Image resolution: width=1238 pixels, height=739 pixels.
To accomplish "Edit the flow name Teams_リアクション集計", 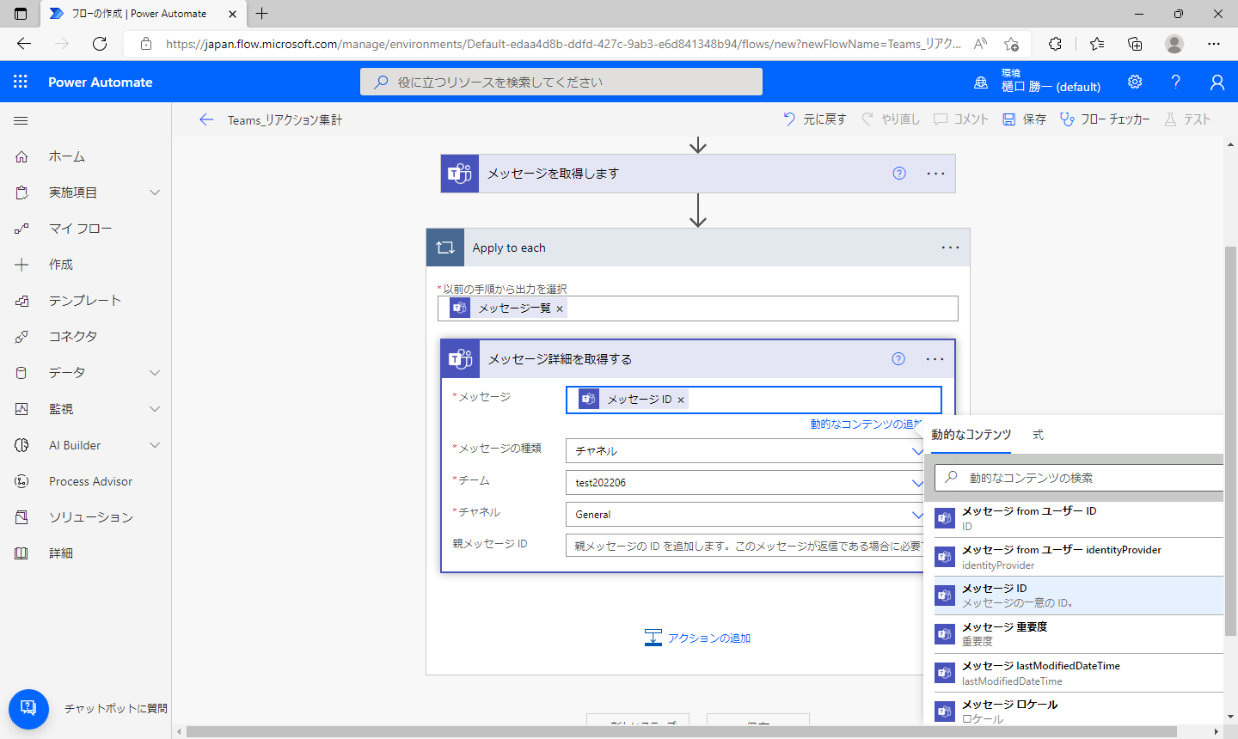I will pos(285,120).
